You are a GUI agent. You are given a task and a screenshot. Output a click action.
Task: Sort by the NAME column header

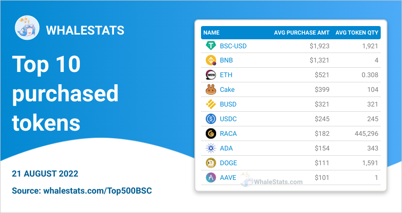(211, 33)
